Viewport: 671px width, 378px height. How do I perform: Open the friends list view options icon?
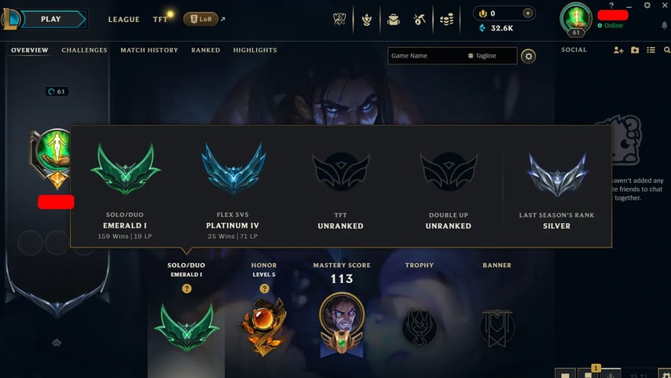pyautogui.click(x=651, y=50)
